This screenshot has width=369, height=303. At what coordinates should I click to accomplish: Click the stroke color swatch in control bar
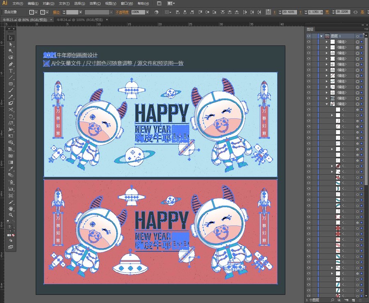click(x=43, y=12)
